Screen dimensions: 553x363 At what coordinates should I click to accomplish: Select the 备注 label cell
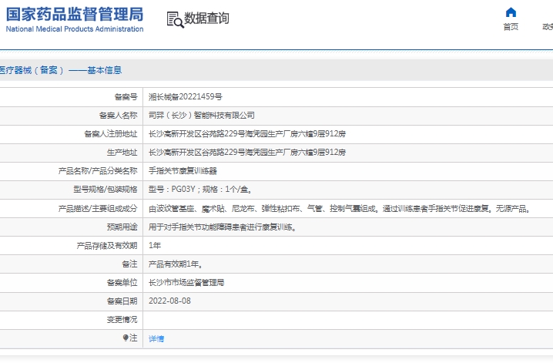point(71,264)
